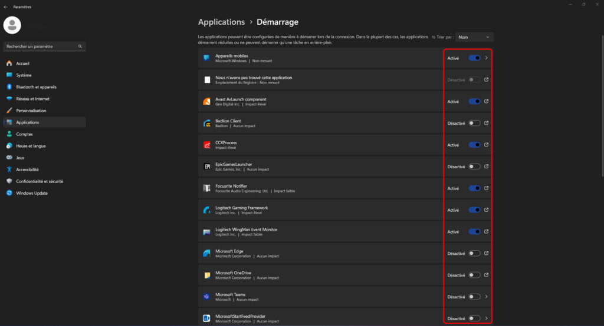The image size is (604, 326).
Task: Open Accueil in the sidebar
Action: tap(44, 64)
